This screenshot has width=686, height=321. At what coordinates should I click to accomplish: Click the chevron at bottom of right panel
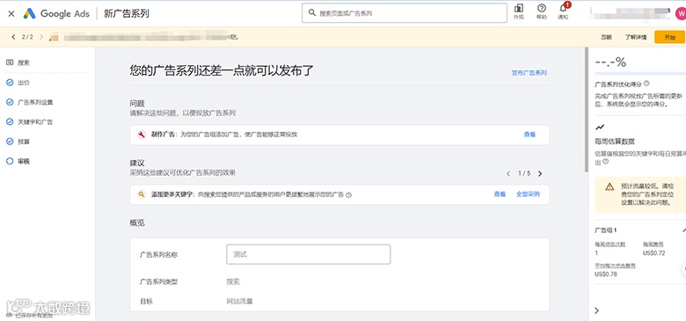click(597, 310)
